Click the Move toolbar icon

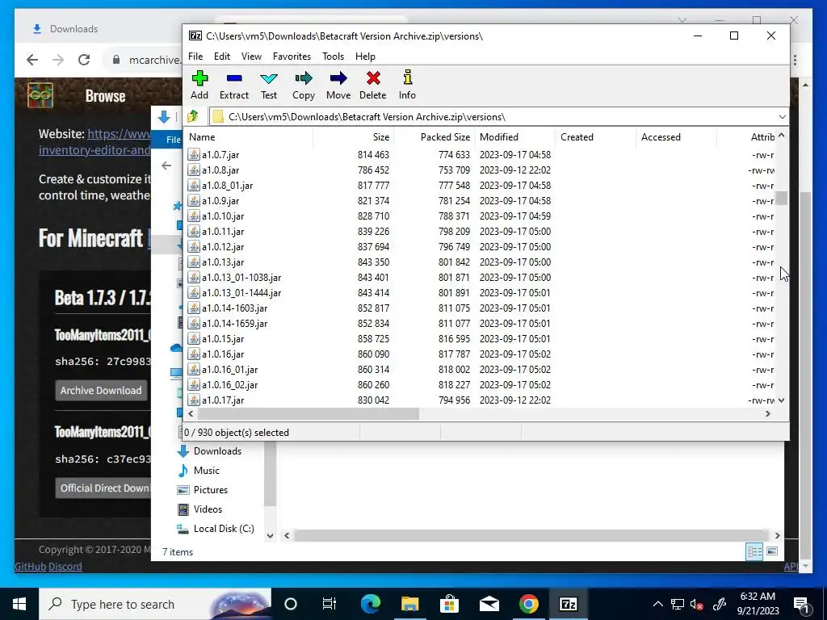pos(338,79)
